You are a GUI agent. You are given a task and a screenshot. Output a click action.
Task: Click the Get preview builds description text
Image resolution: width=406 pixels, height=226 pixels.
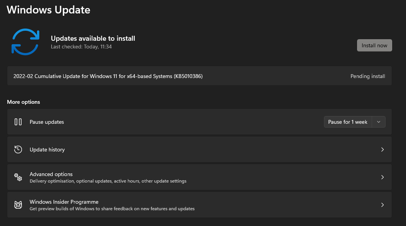[x=112, y=209]
